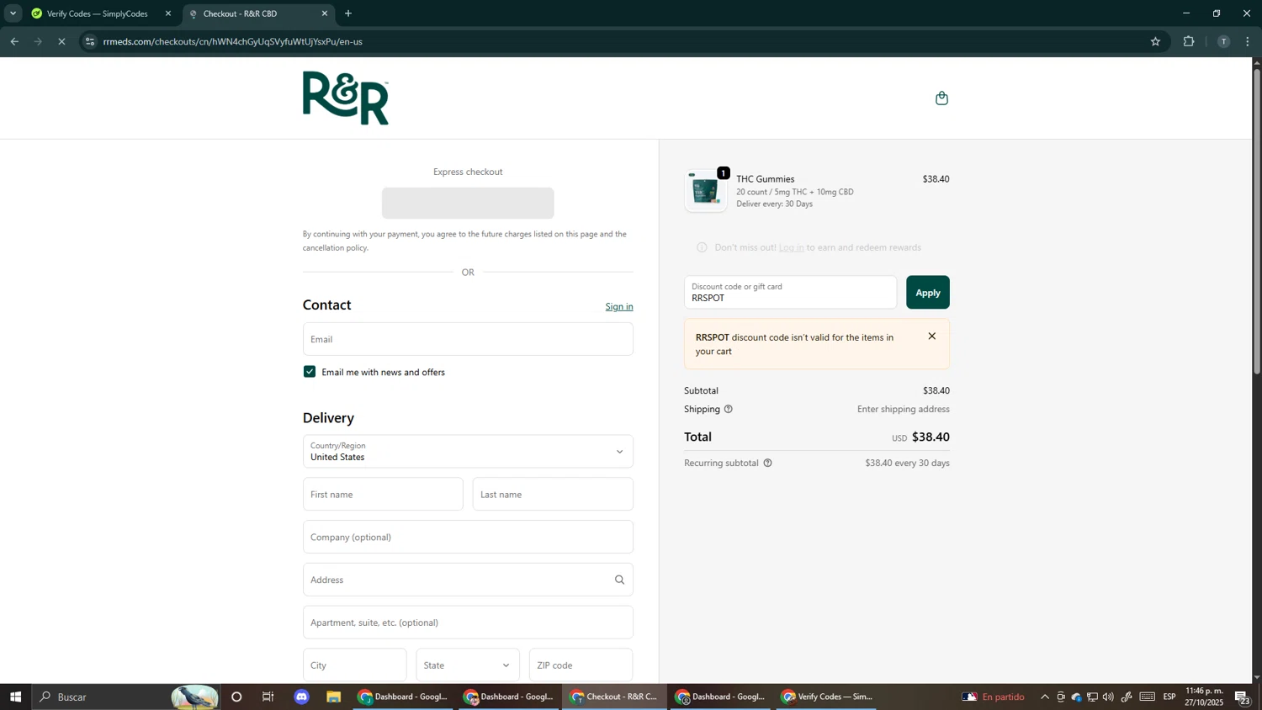Apply the discount code
The image size is (1262, 710).
[927, 293]
